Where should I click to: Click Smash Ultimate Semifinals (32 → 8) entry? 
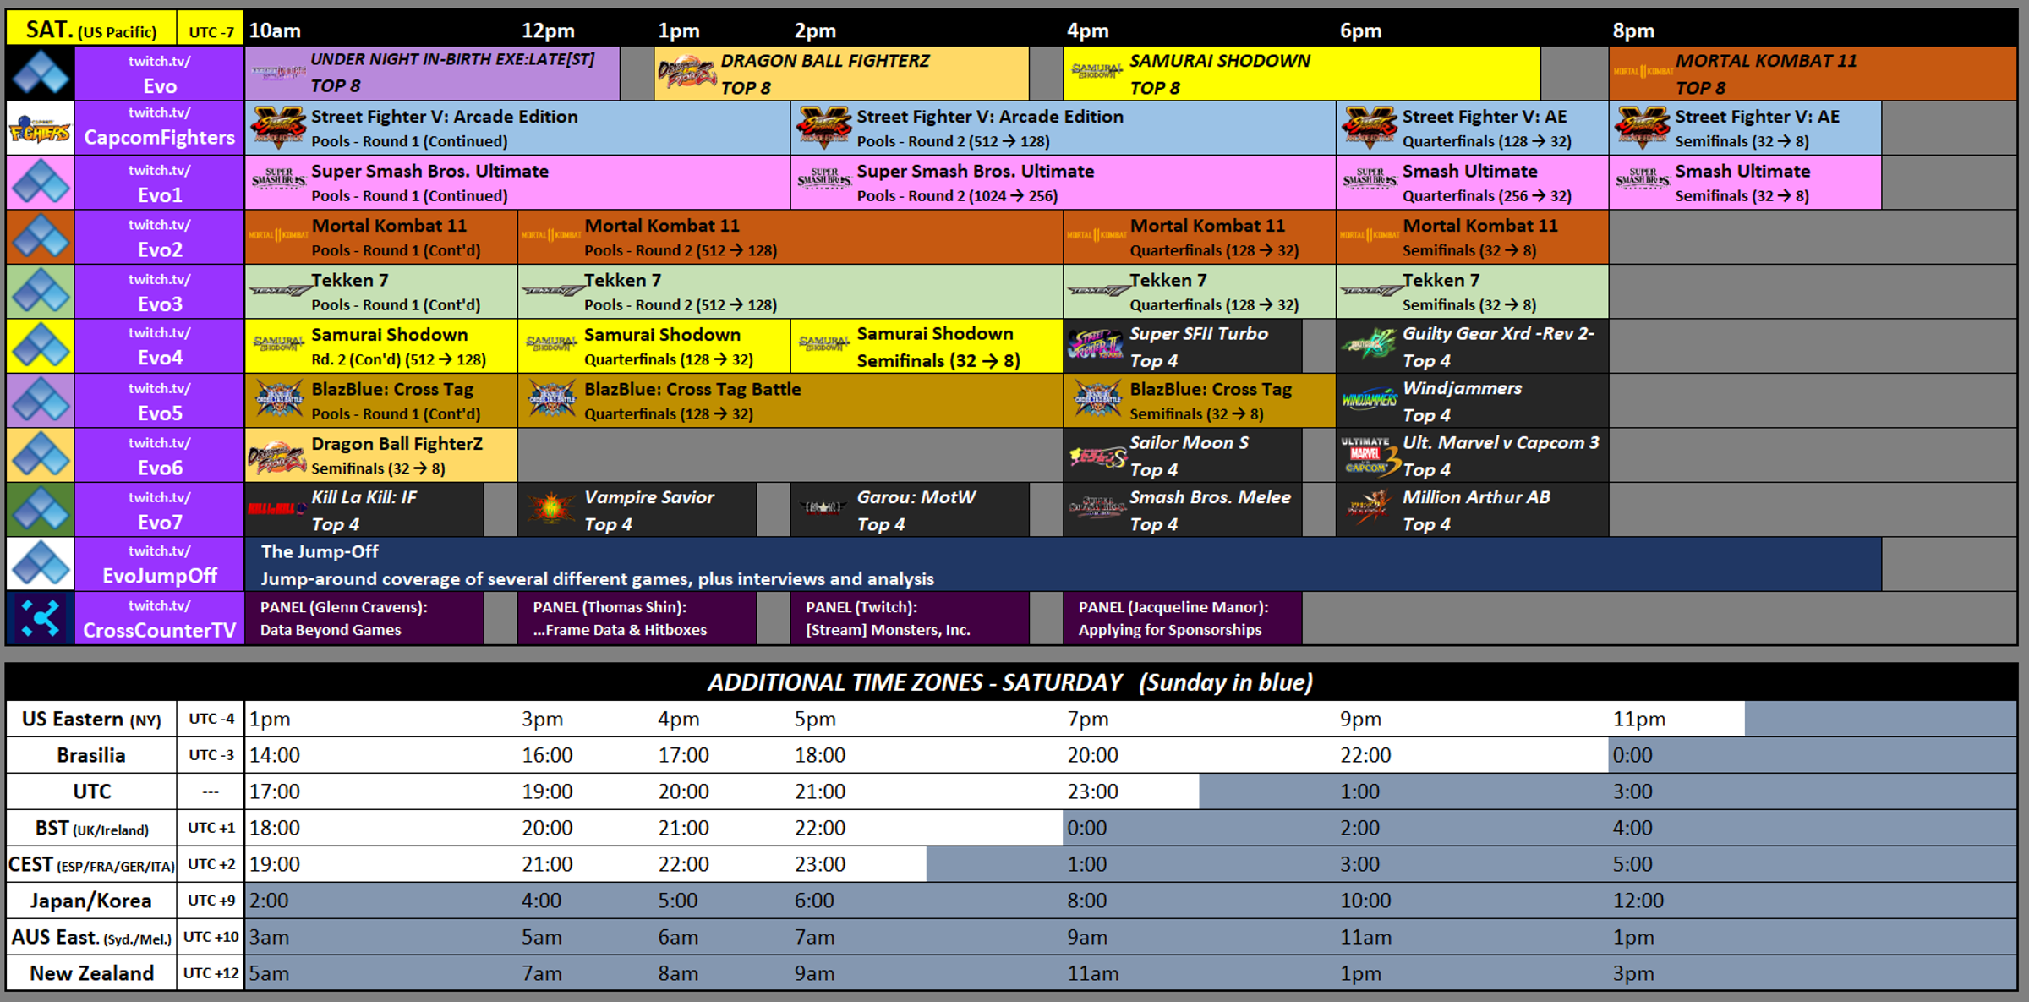click(x=1745, y=182)
